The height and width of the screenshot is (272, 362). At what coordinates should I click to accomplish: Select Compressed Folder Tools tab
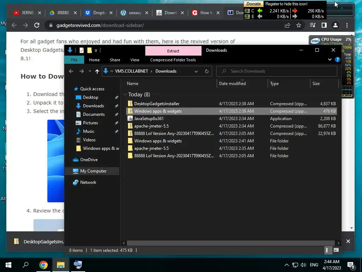click(173, 59)
